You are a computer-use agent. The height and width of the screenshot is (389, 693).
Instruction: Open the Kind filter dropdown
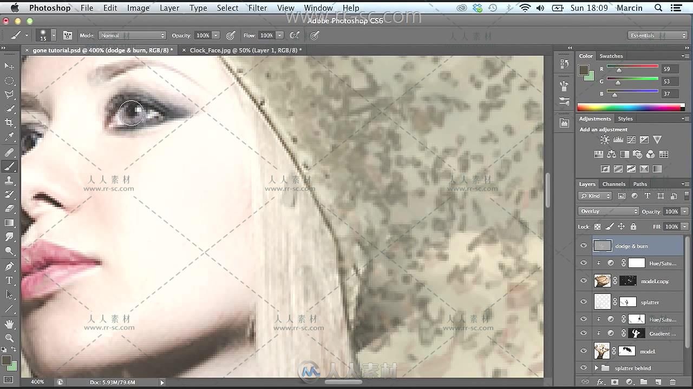tap(596, 196)
